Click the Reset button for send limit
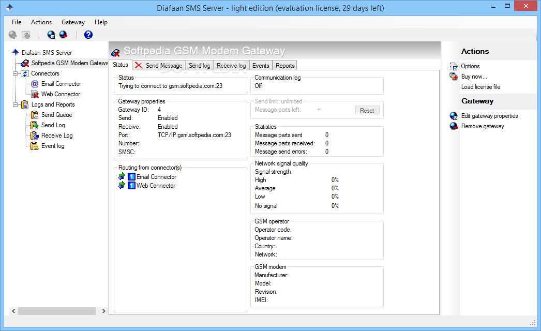 point(367,111)
